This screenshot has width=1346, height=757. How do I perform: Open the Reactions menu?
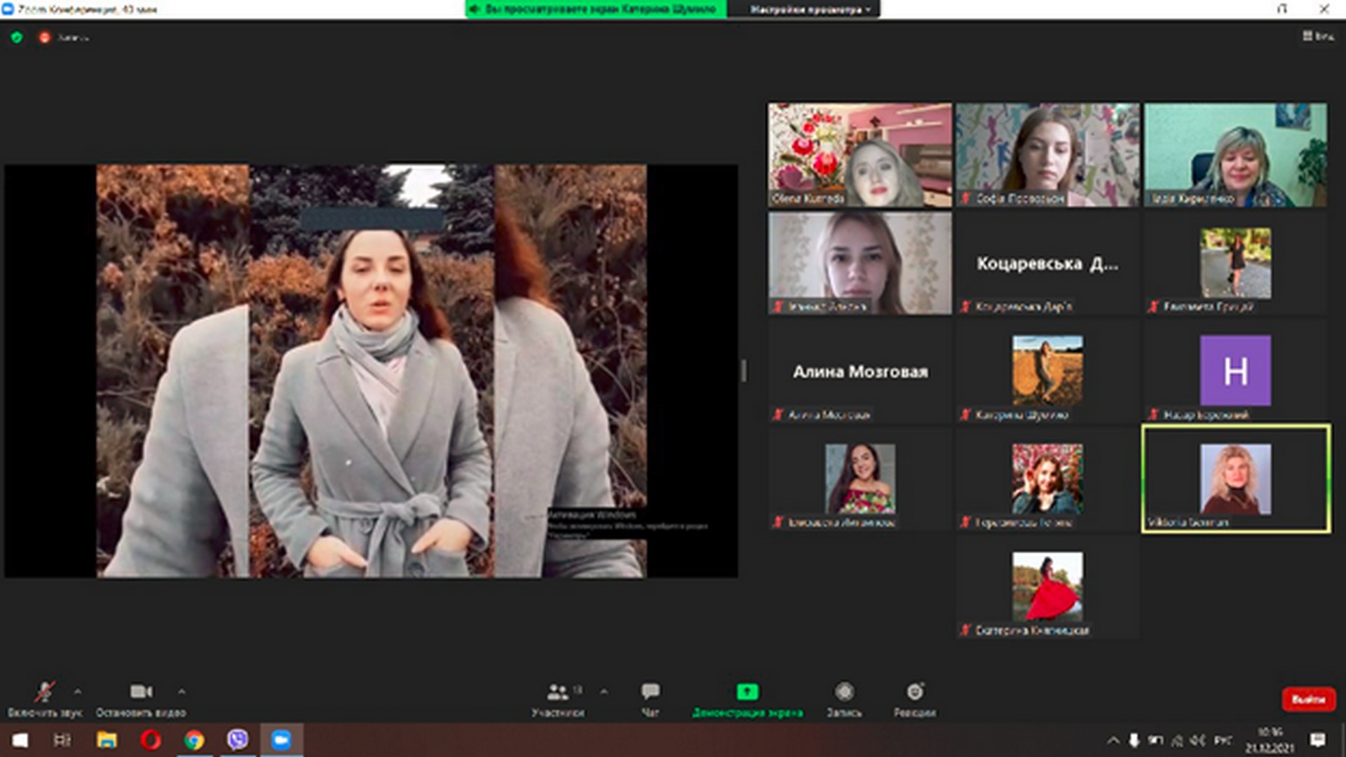[x=915, y=693]
